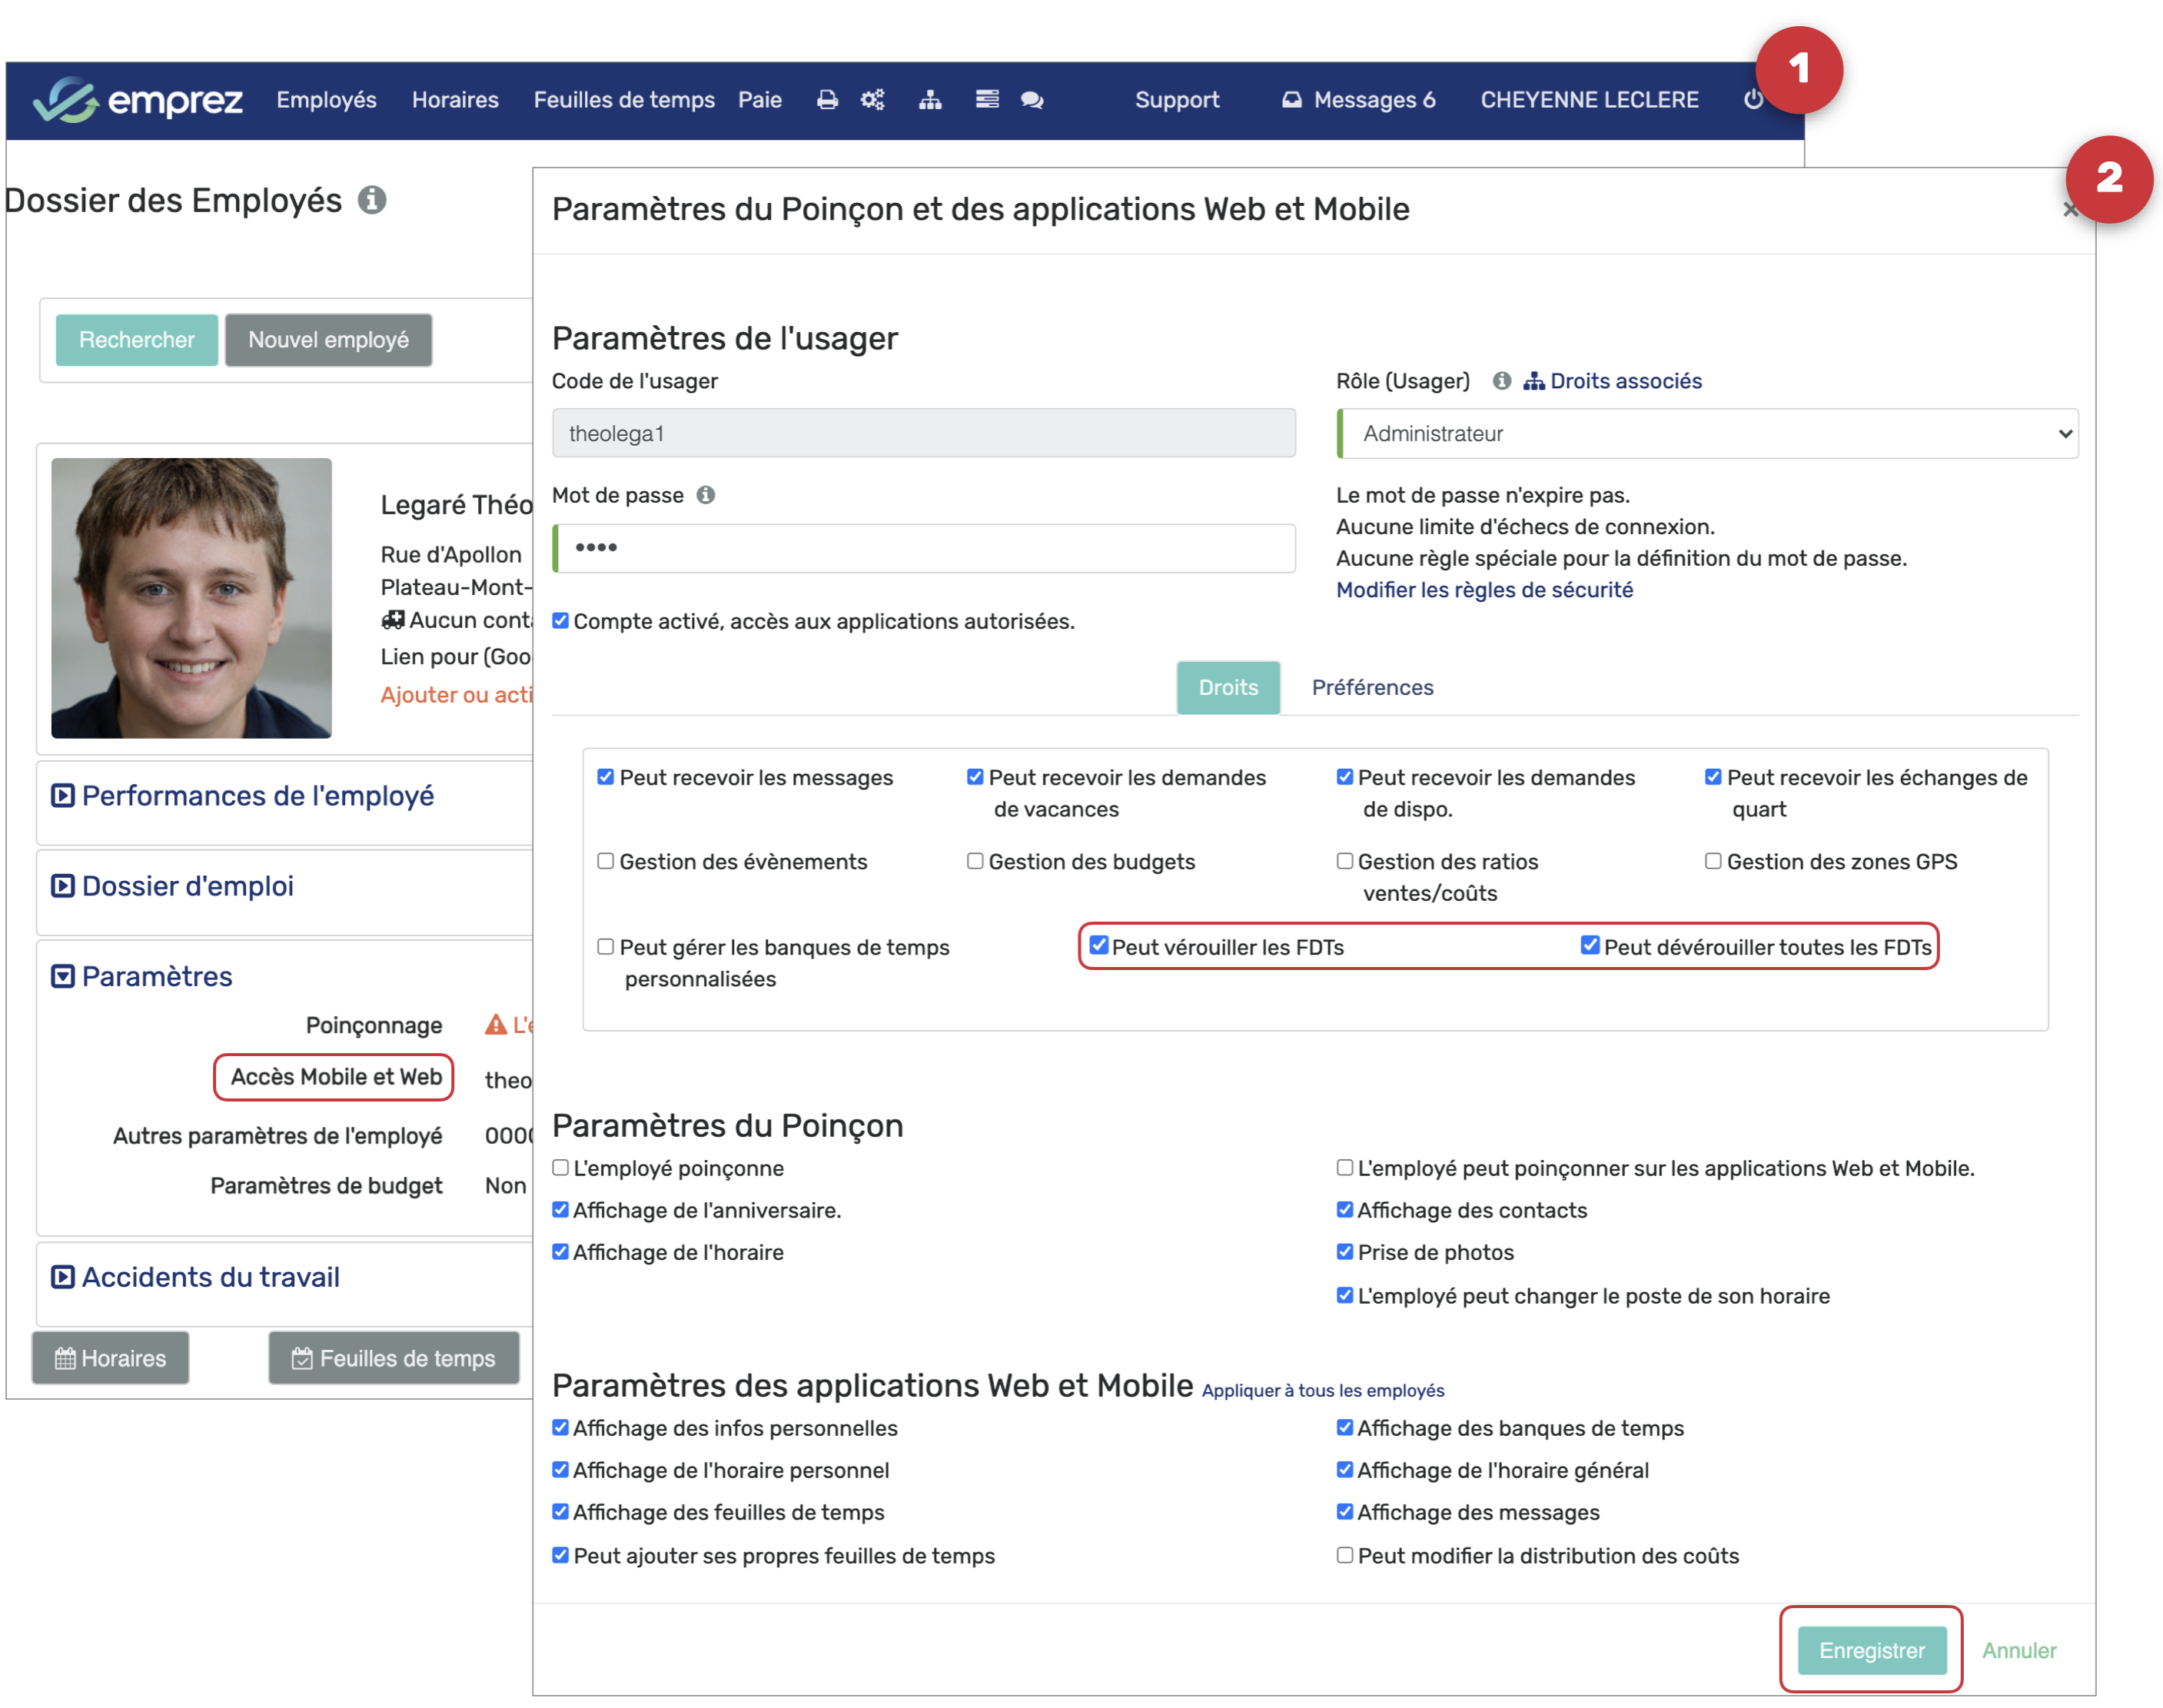Click the power logout icon
This screenshot has height=1708, width=2163.
(1753, 100)
